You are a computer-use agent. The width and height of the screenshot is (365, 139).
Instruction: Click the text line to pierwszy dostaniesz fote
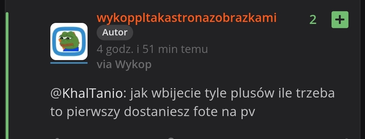click(x=153, y=112)
